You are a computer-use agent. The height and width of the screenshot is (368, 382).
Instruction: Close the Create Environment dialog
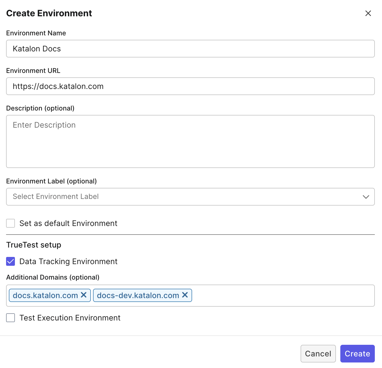click(368, 13)
